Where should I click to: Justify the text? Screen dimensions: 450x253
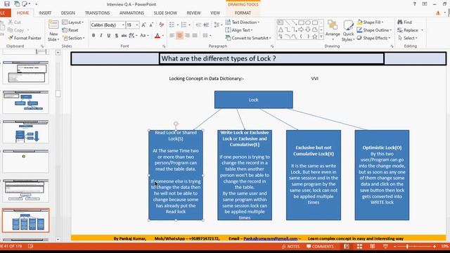point(195,36)
